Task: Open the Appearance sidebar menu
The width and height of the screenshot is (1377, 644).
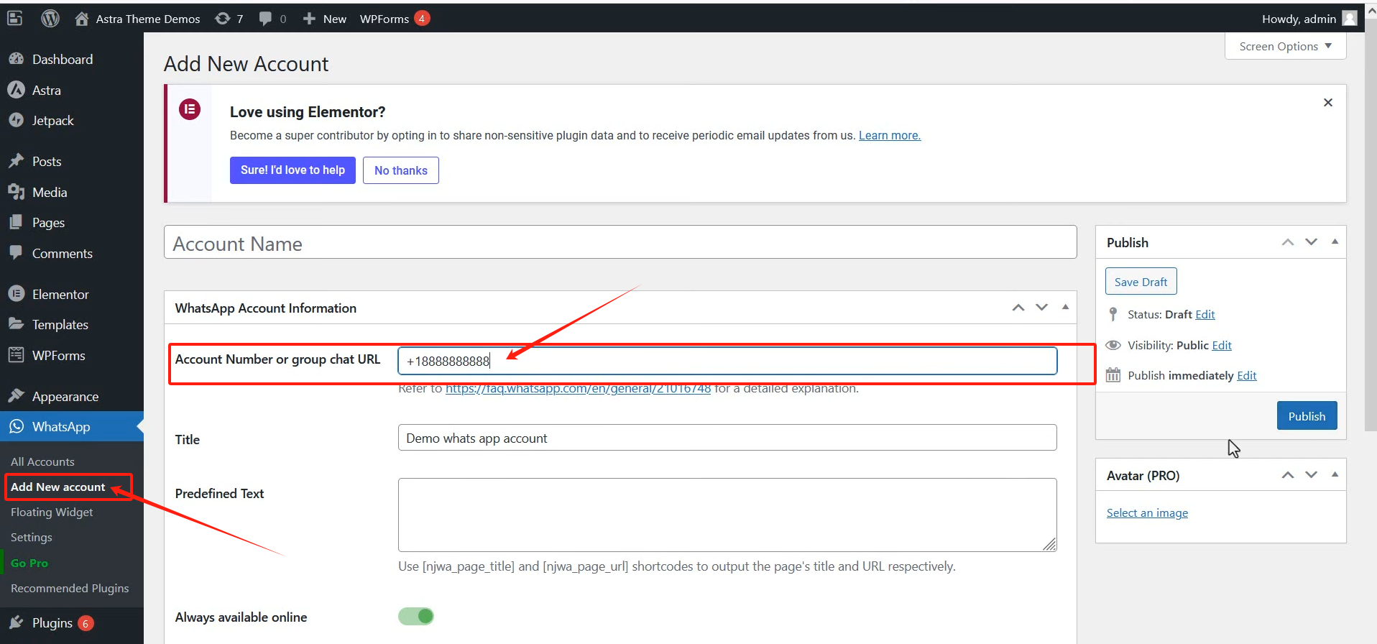Action: [x=65, y=397]
